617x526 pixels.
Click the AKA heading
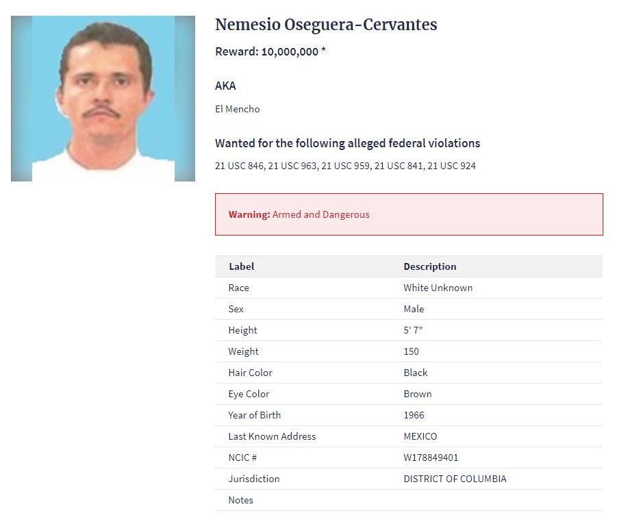(x=225, y=86)
